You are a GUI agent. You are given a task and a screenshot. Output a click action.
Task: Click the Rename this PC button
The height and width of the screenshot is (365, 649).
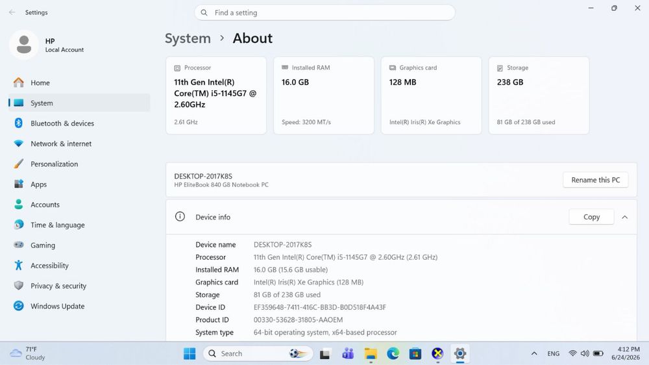click(595, 180)
